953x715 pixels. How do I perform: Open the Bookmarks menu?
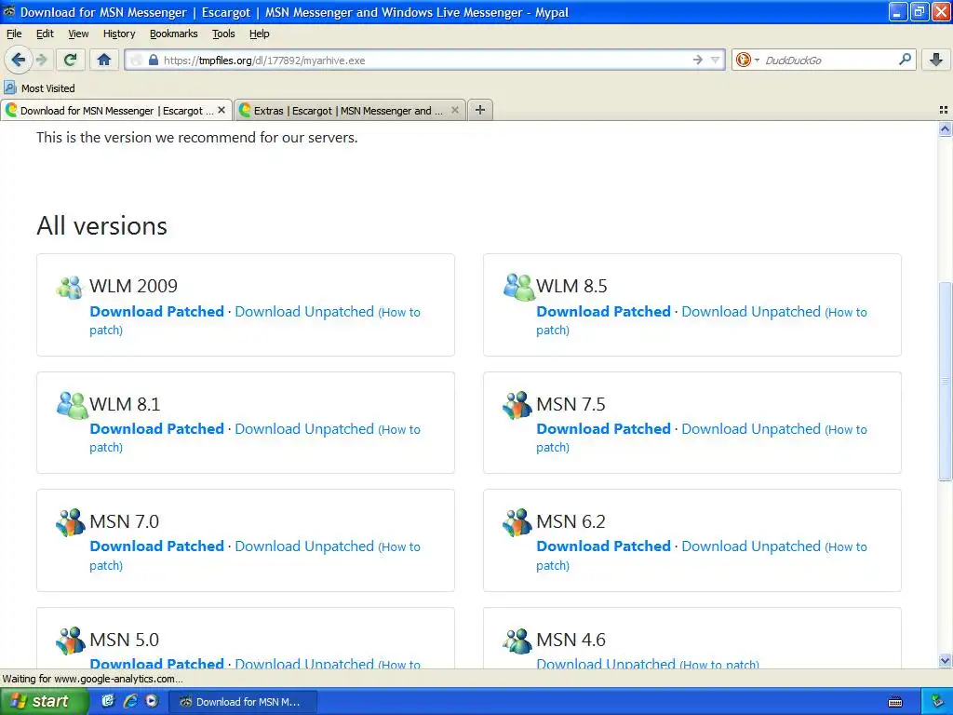pyautogui.click(x=174, y=34)
